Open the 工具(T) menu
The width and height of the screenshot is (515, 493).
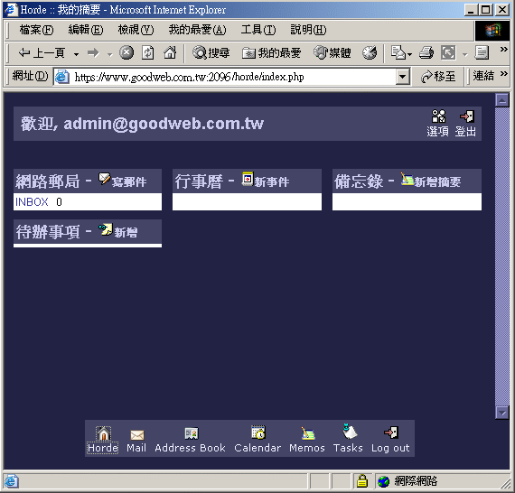[x=258, y=30]
